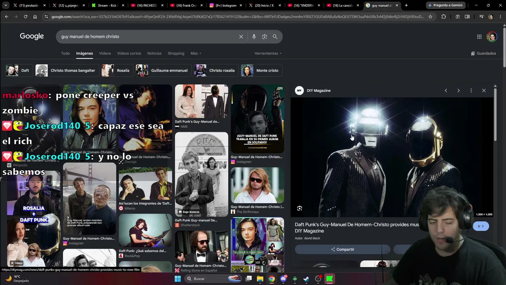The width and height of the screenshot is (506, 285).
Task: Switch to the Instagram browser tab
Action: pos(225,6)
